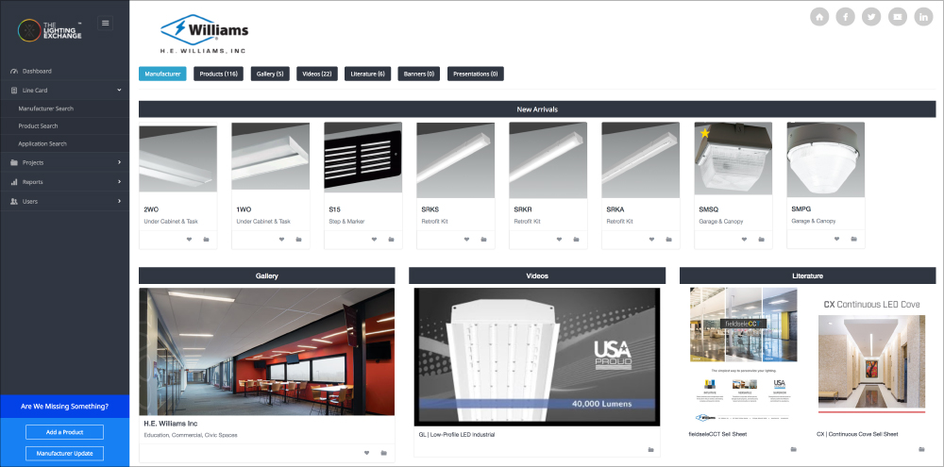
Task: Click the New Arrivals section header
Action: pos(537,108)
